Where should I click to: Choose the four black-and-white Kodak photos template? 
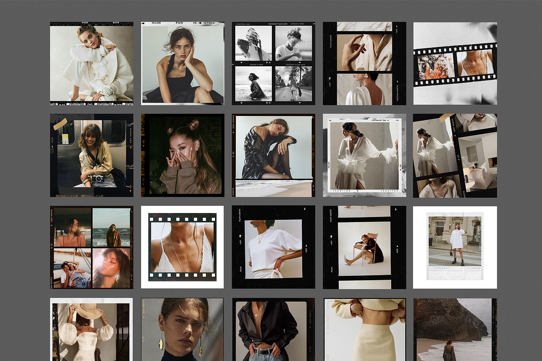pyautogui.click(x=274, y=63)
